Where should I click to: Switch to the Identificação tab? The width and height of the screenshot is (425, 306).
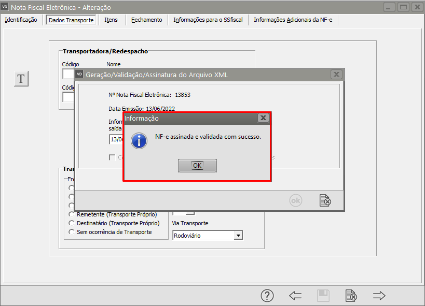tap(21, 20)
